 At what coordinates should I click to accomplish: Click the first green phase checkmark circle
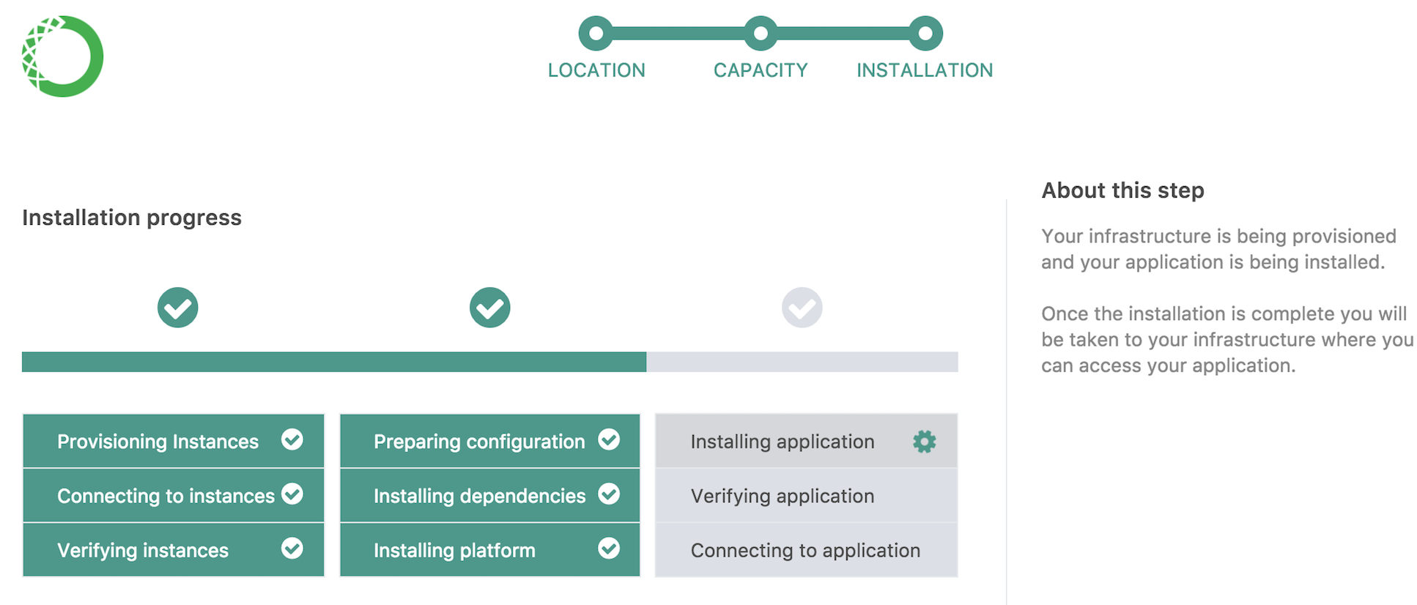177,308
